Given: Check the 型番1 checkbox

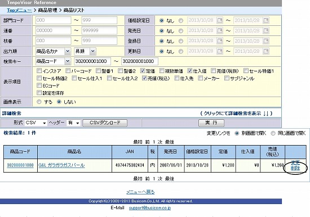Looking at the screenshot, I should click(98, 71).
